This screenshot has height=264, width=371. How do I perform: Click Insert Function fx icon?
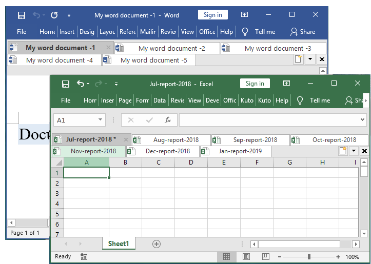pyautogui.click(x=167, y=120)
